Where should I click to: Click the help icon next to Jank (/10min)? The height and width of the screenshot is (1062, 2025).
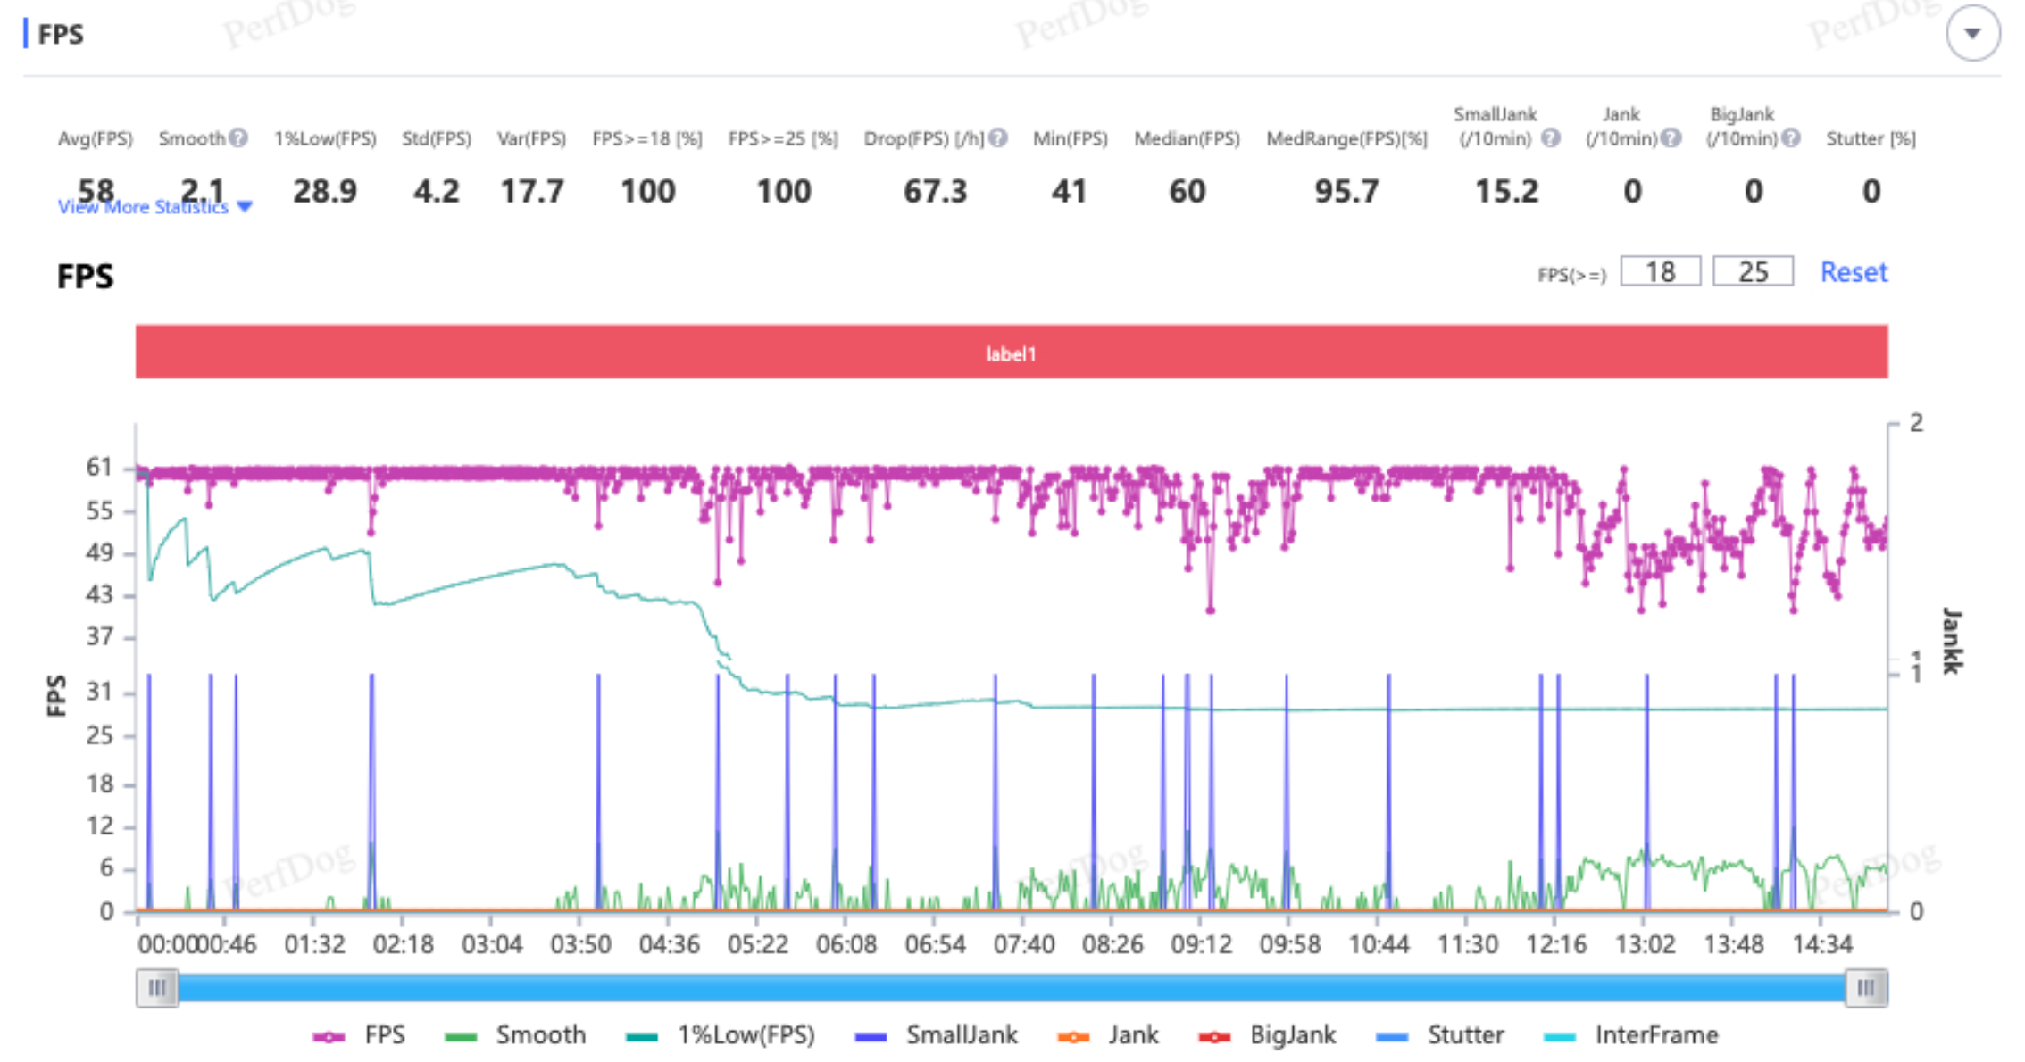point(1671,138)
